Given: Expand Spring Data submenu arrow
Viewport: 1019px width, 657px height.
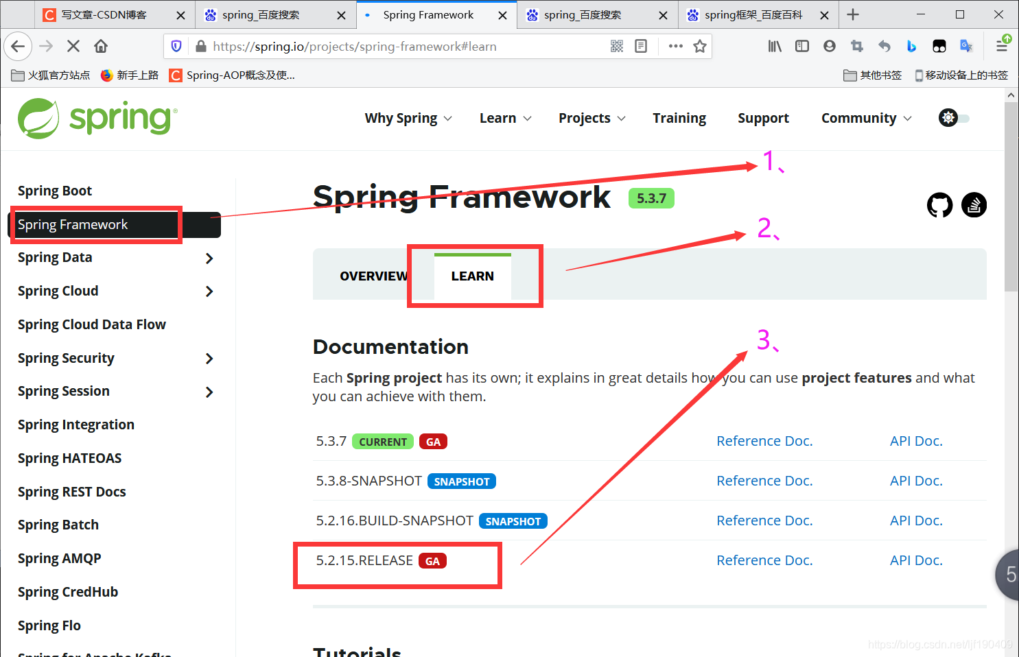Looking at the screenshot, I should pyautogui.click(x=209, y=259).
